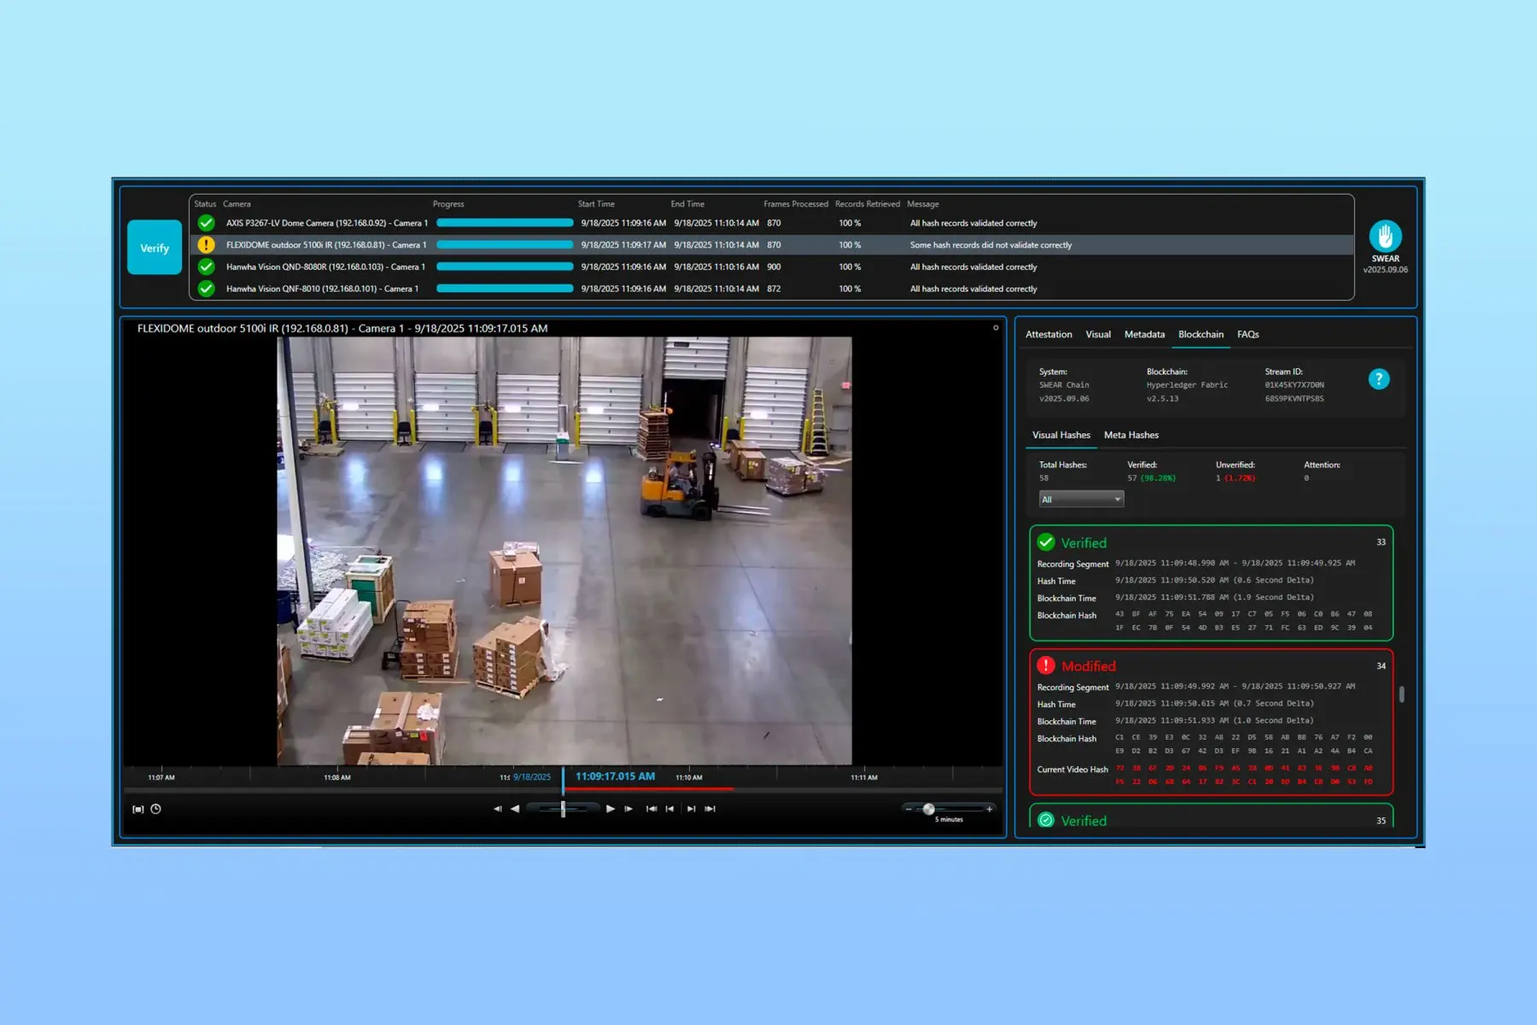Screen dimensions: 1537x1025
Task: Click the timeline zoom slider handle
Action: pyautogui.click(x=929, y=809)
